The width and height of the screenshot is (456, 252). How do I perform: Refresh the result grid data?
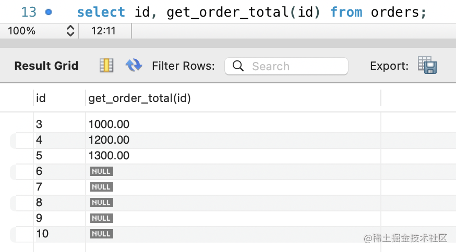tap(134, 65)
